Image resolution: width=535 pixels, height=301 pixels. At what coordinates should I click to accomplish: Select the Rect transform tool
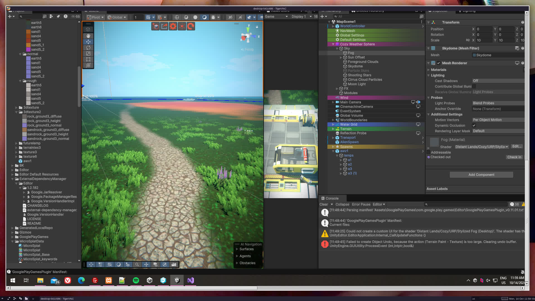pyautogui.click(x=88, y=59)
